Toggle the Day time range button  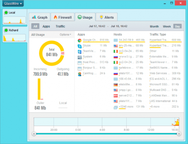177,26
